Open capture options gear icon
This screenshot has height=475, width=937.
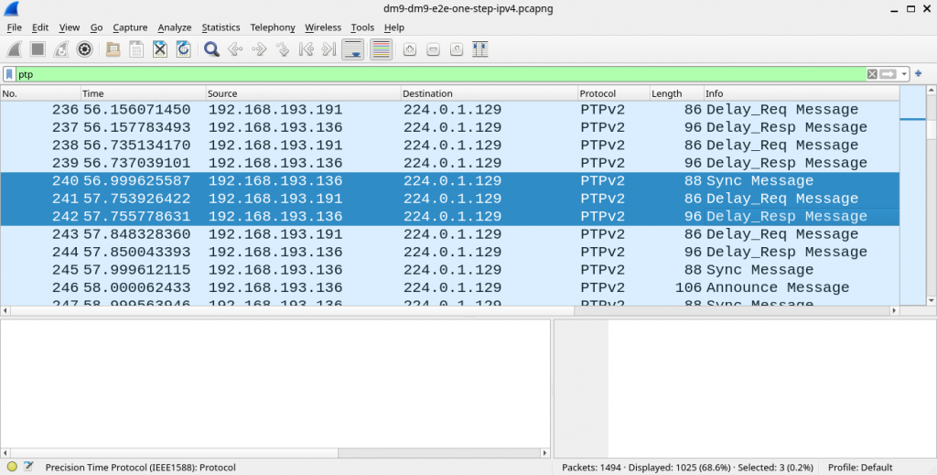(84, 49)
